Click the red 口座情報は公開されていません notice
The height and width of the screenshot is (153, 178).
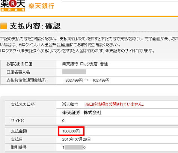click(115, 104)
